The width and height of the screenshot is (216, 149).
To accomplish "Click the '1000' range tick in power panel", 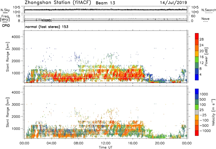I will pyautogui.click(x=16, y=73).
